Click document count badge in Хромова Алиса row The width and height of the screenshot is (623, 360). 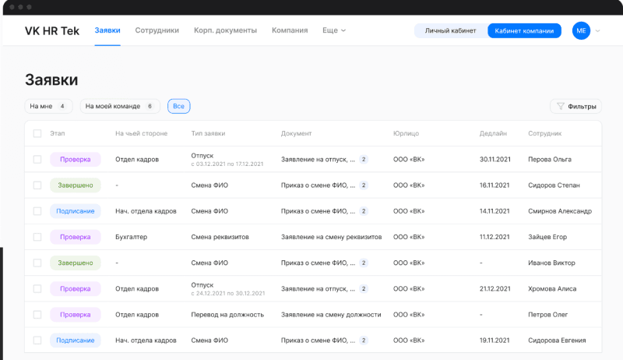pyautogui.click(x=363, y=288)
